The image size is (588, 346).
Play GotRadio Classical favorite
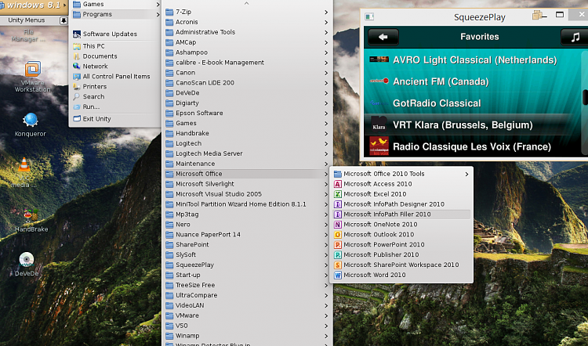click(x=474, y=103)
